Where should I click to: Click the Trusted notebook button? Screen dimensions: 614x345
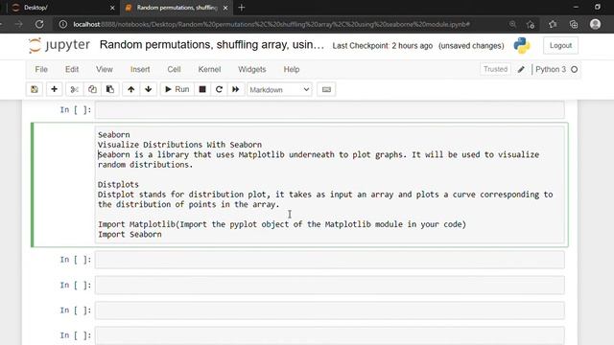click(x=495, y=69)
